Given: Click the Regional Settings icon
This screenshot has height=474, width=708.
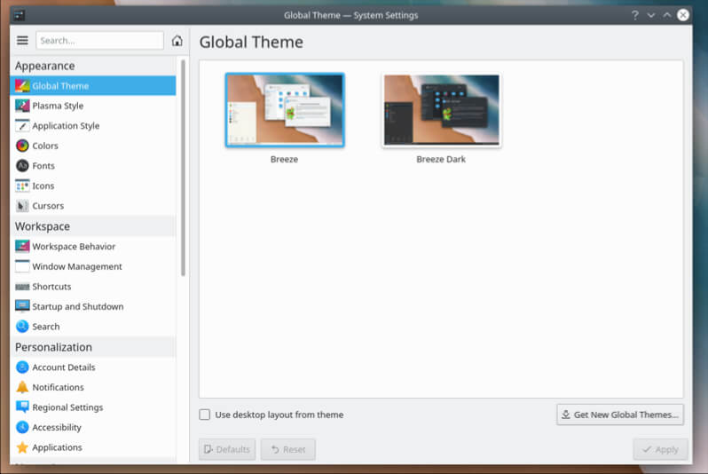Looking at the screenshot, I should click(x=22, y=407).
